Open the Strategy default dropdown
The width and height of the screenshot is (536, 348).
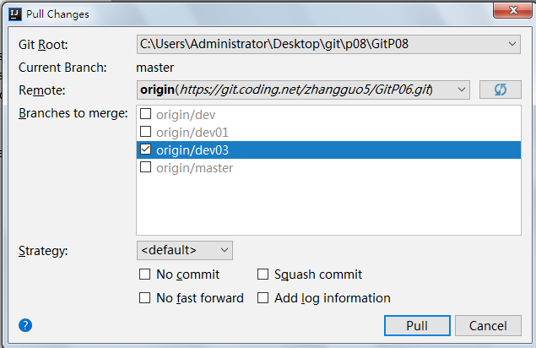[x=224, y=250]
